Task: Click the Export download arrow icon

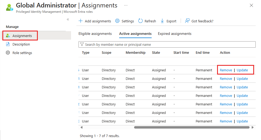Action: 162,21
